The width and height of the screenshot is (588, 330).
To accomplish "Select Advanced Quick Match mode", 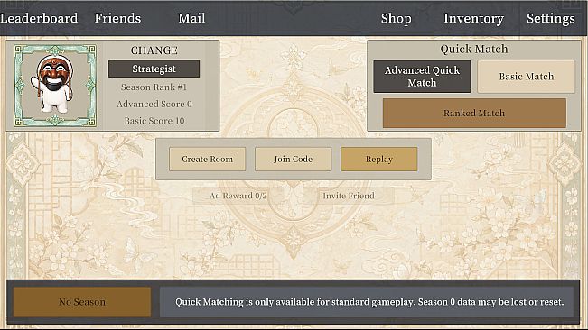I will pyautogui.click(x=422, y=77).
